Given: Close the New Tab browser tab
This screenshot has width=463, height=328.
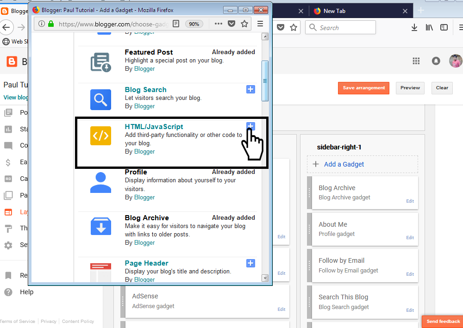Looking at the screenshot, I should tap(405, 11).
